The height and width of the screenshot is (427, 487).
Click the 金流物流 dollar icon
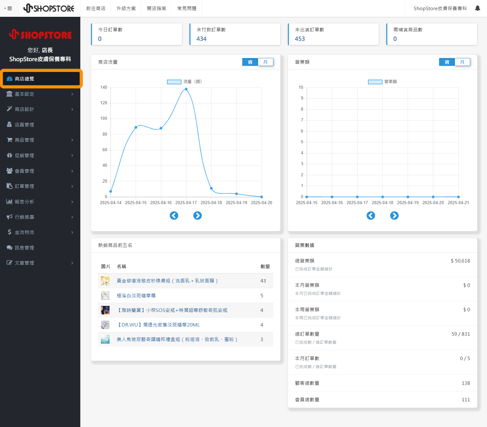click(10, 232)
